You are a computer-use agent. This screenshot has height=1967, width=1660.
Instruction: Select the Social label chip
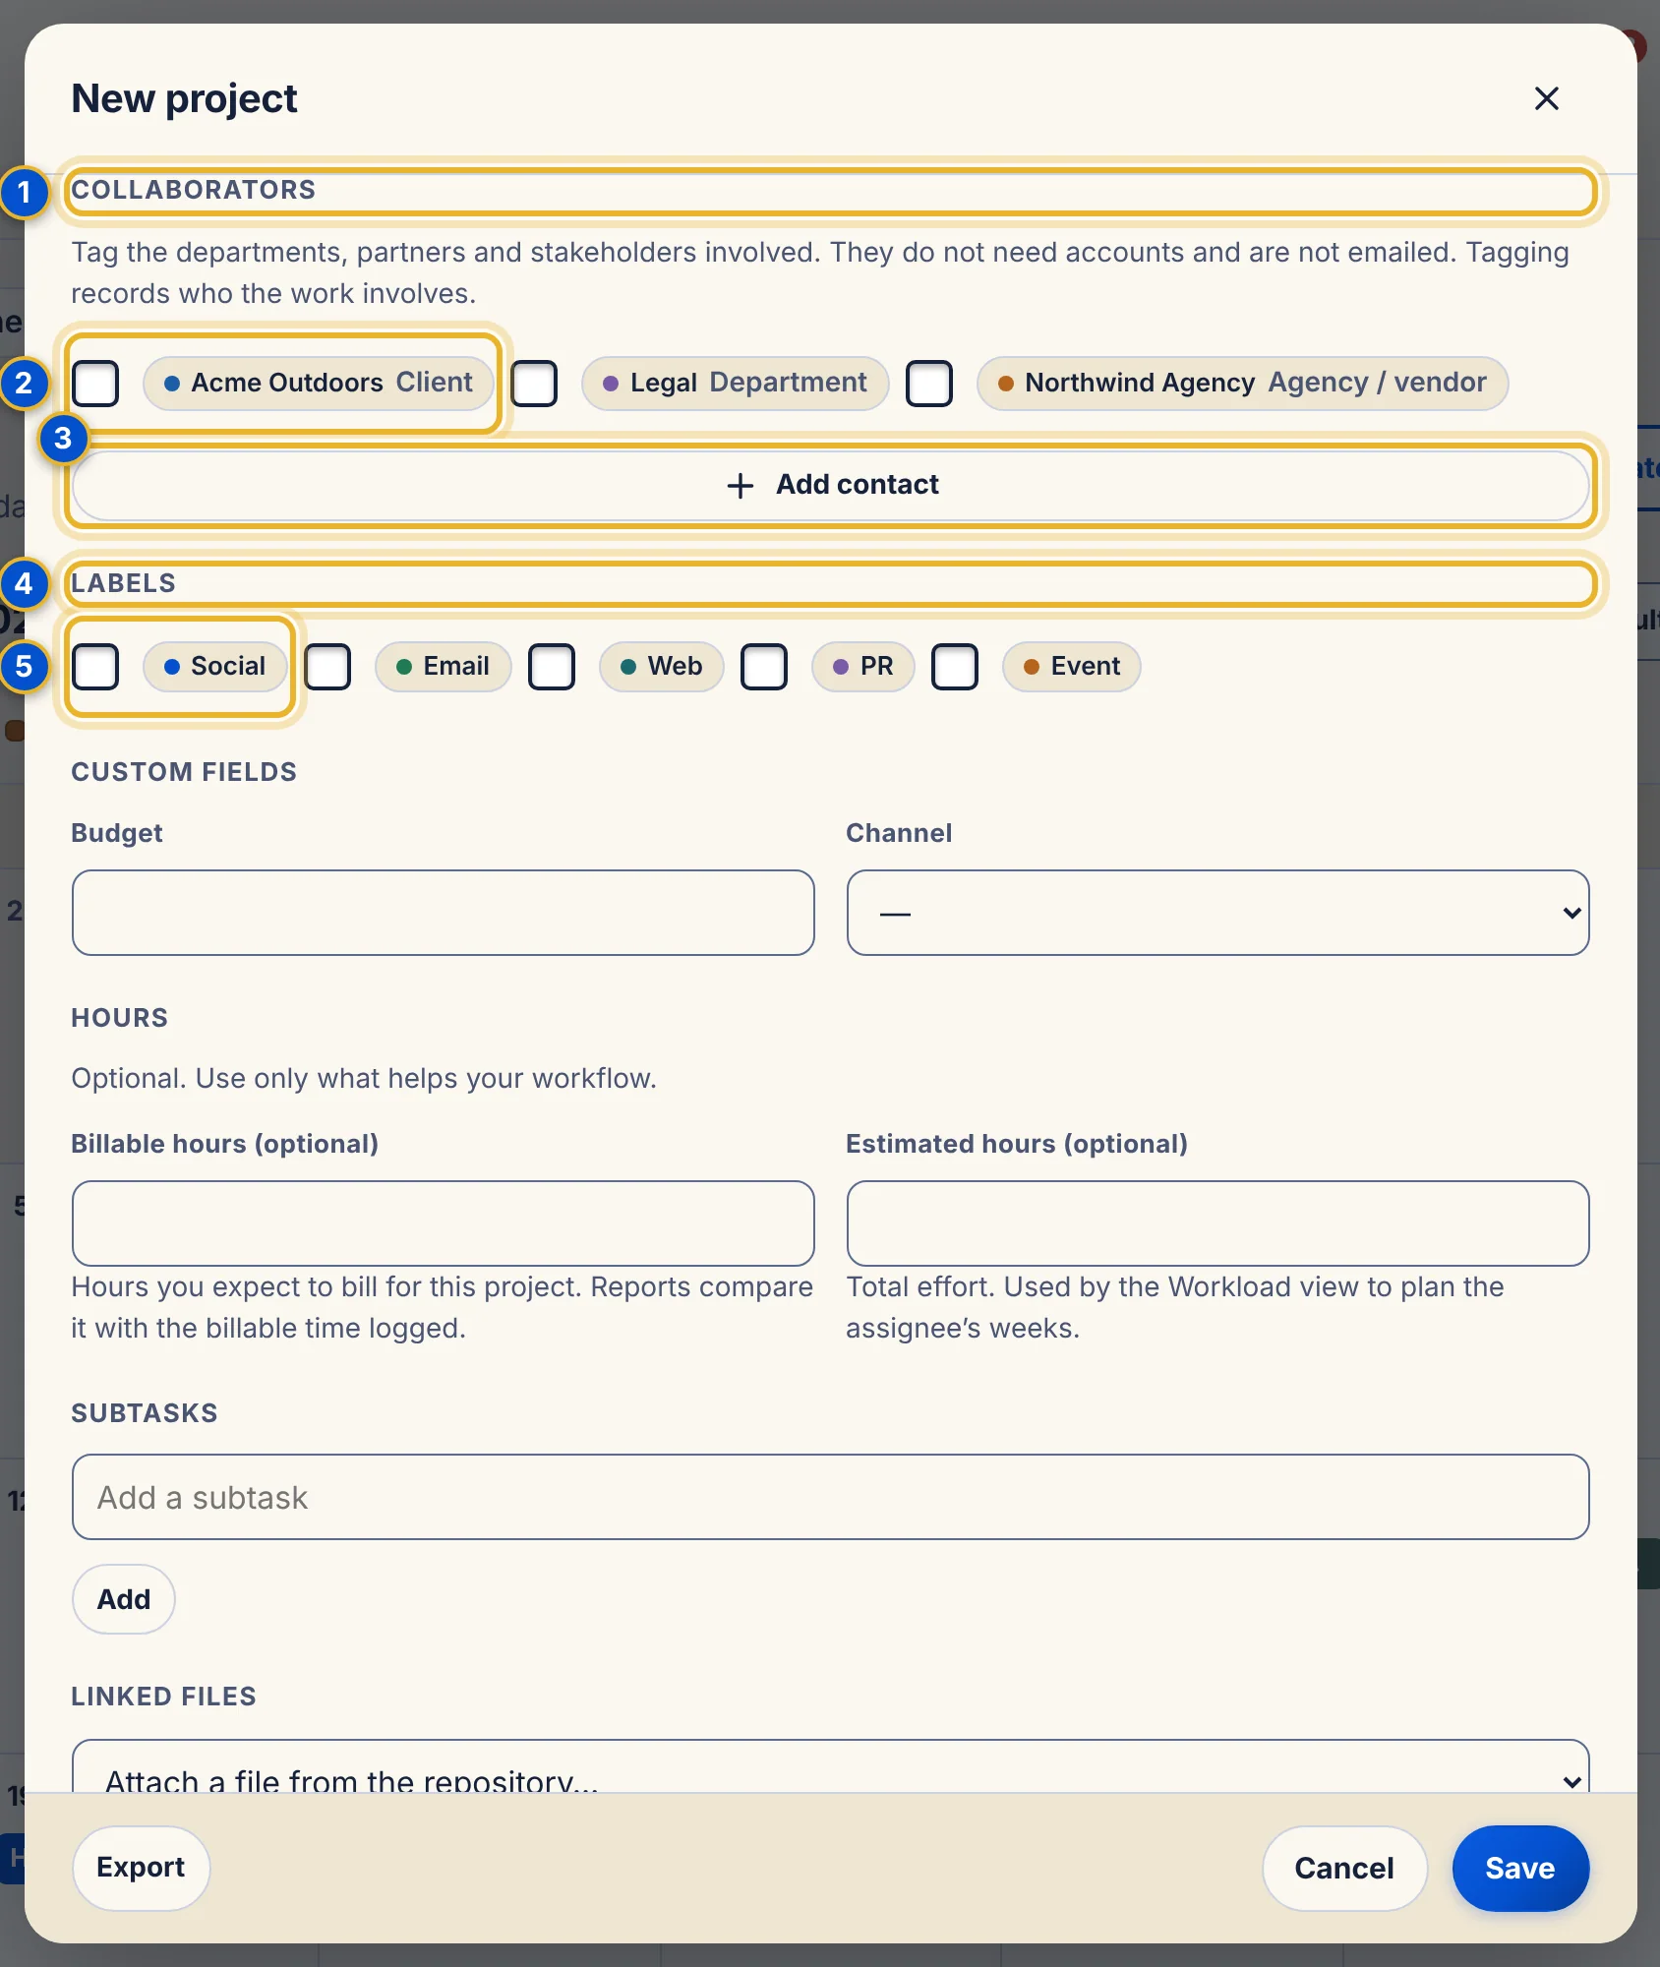(214, 667)
